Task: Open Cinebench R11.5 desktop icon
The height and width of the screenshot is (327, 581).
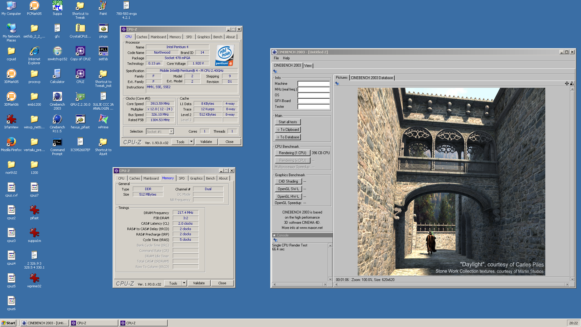Action: coord(57,124)
